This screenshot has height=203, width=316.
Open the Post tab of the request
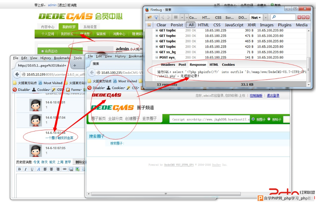click(x=182, y=65)
